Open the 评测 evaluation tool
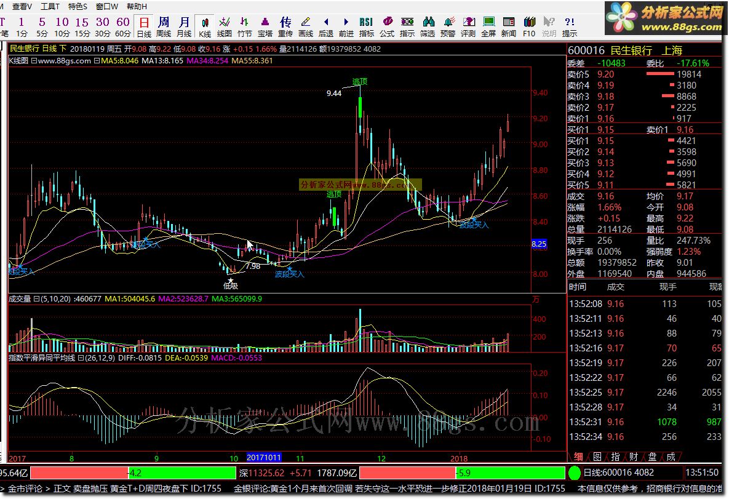Screen dimensions: 729x499 pos(468,26)
